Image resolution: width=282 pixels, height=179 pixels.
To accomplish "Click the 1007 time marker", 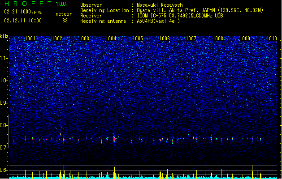I will [x=191, y=38].
